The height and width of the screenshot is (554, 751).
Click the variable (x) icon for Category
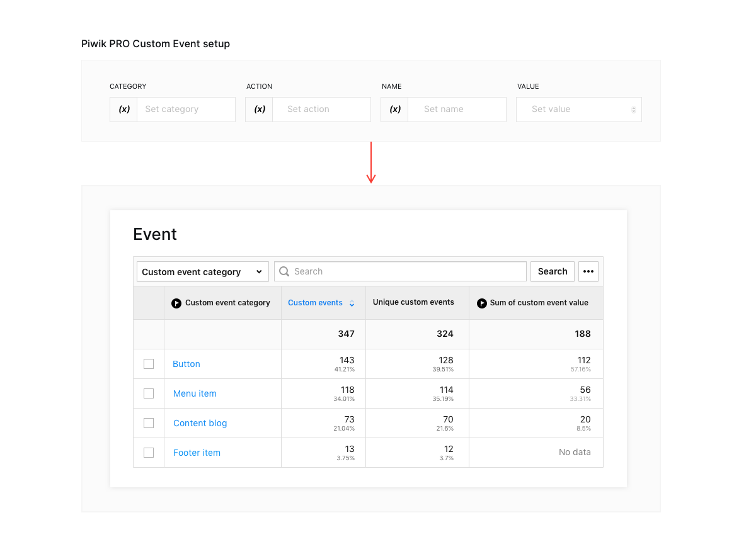coord(124,109)
